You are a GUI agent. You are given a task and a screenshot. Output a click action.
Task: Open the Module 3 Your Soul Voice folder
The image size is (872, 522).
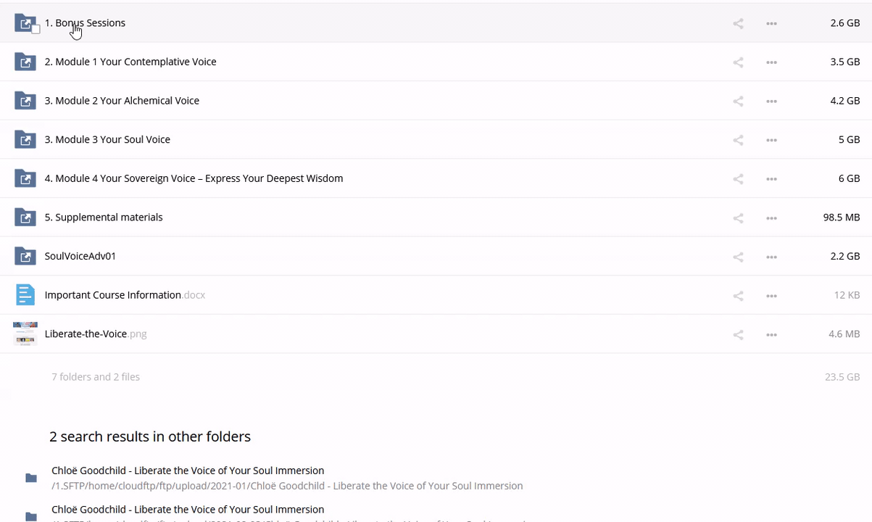click(107, 139)
